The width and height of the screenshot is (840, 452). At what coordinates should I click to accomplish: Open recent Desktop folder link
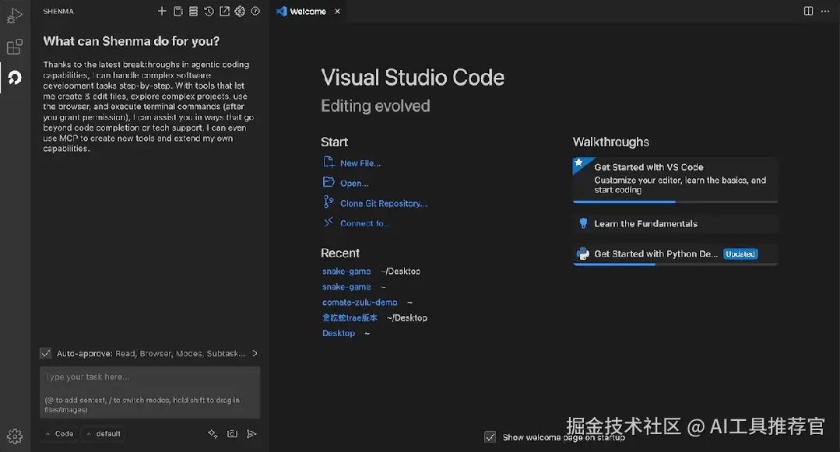pyautogui.click(x=339, y=333)
